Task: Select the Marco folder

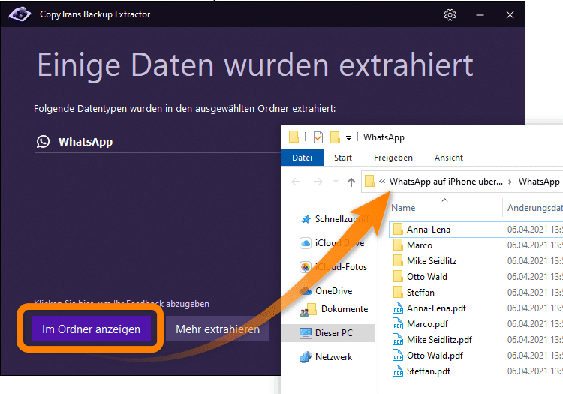Action: pos(420,245)
